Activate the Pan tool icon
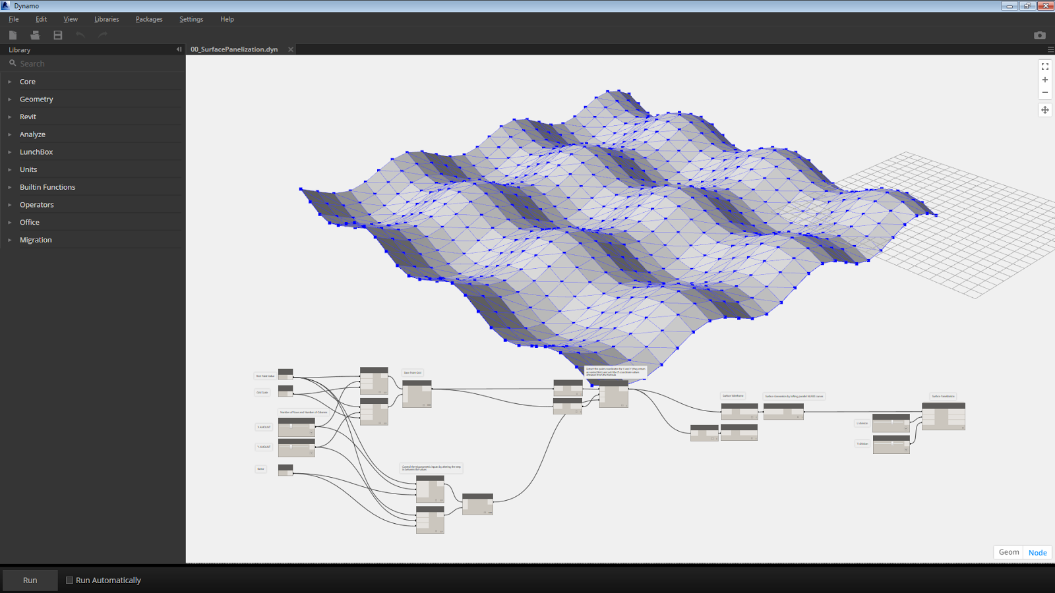 [1045, 110]
